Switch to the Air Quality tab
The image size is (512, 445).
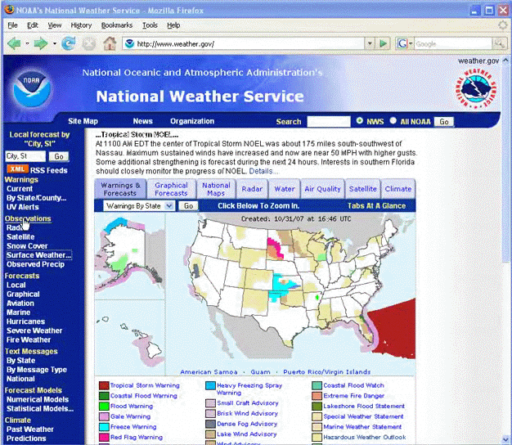click(322, 189)
